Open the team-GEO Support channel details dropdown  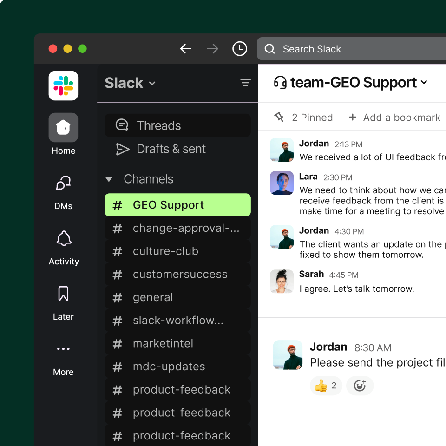pyautogui.click(x=424, y=82)
